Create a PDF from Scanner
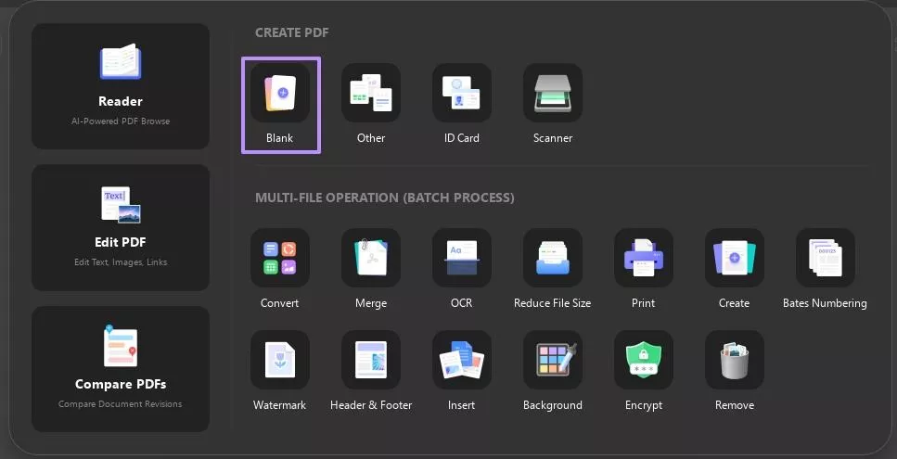Screen dimensions: 897x459 [553, 93]
